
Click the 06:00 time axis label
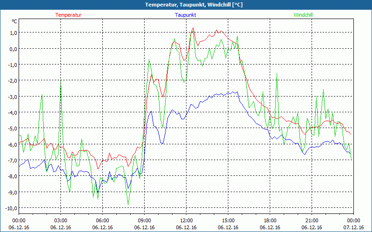point(102,221)
